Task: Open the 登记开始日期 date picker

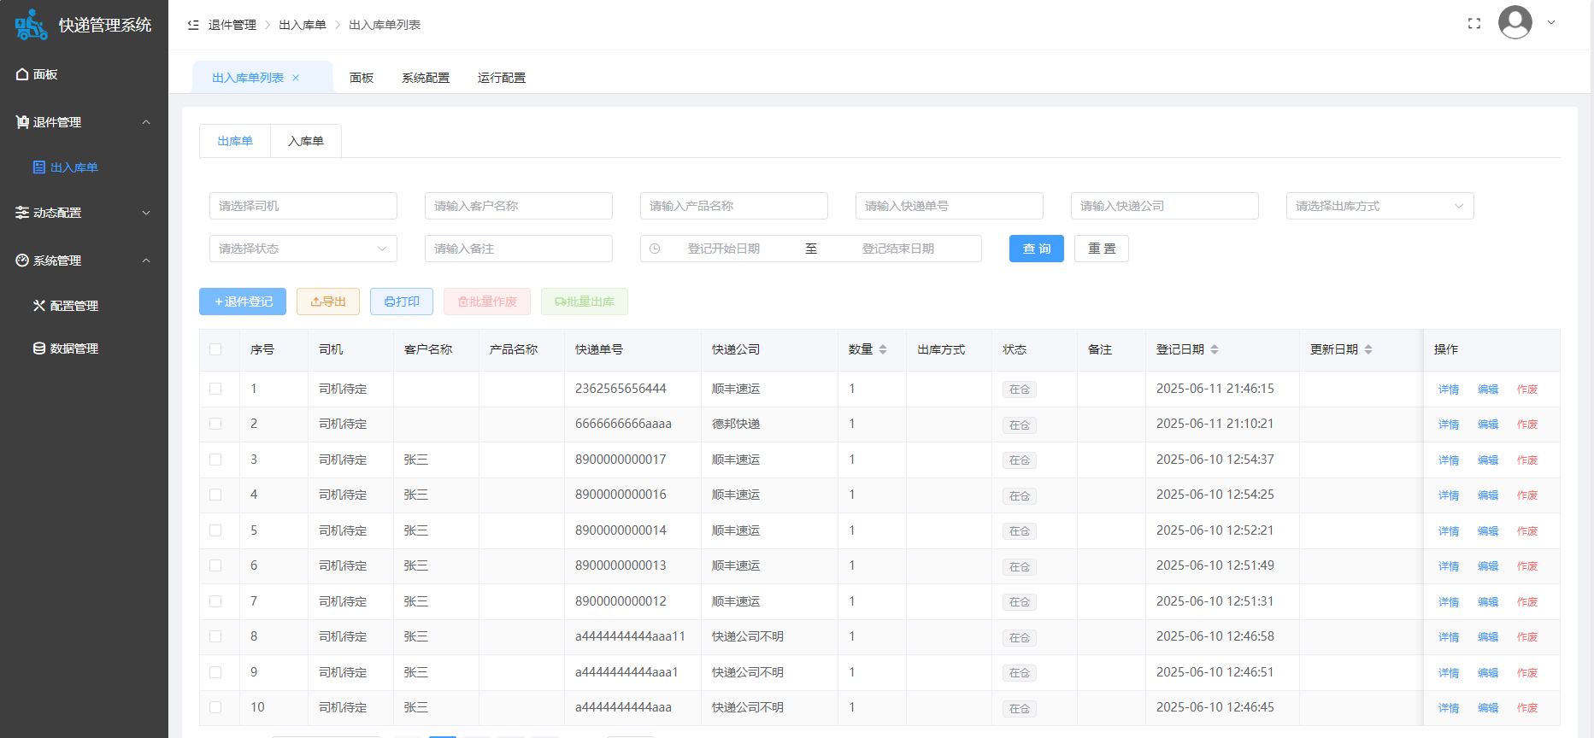Action: (x=723, y=249)
